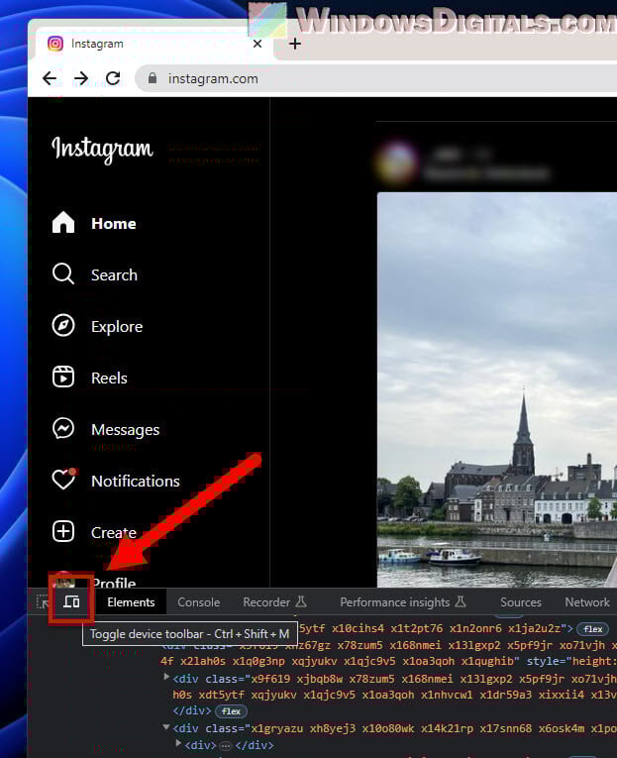This screenshot has width=617, height=758.
Task: Go forward with the browser forward arrow
Action: 81,78
